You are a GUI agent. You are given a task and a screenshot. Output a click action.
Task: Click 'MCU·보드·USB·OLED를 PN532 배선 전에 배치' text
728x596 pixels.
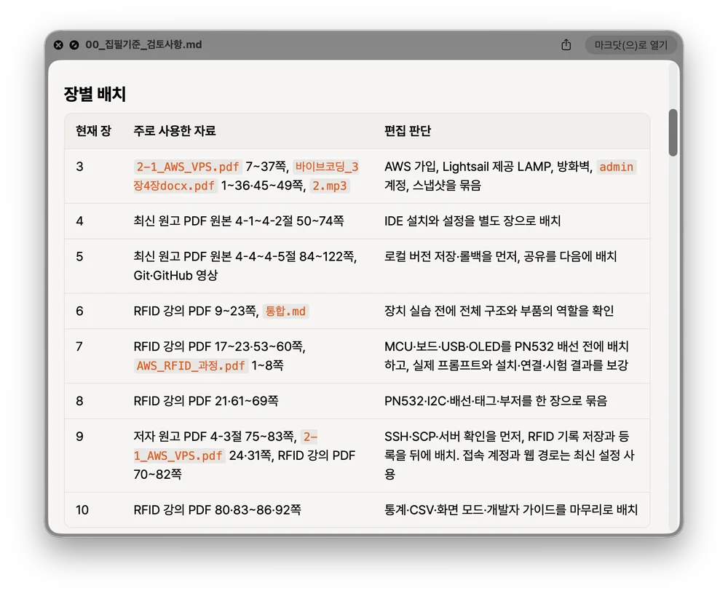click(507, 346)
